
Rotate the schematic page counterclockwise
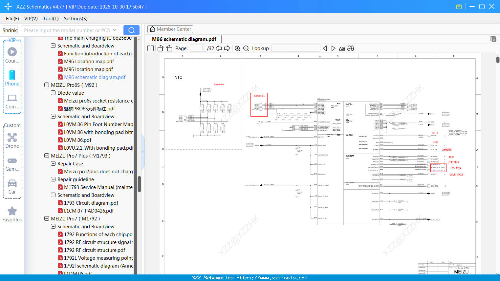click(x=160, y=48)
